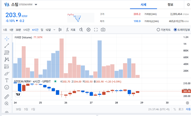Screen dimensions: 191x116
Task: Open the emoji icons tool
Action: pos(7,87)
